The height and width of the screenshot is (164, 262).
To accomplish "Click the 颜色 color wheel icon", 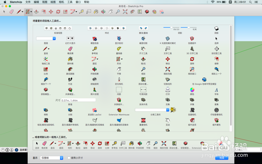I will coord(192,90).
